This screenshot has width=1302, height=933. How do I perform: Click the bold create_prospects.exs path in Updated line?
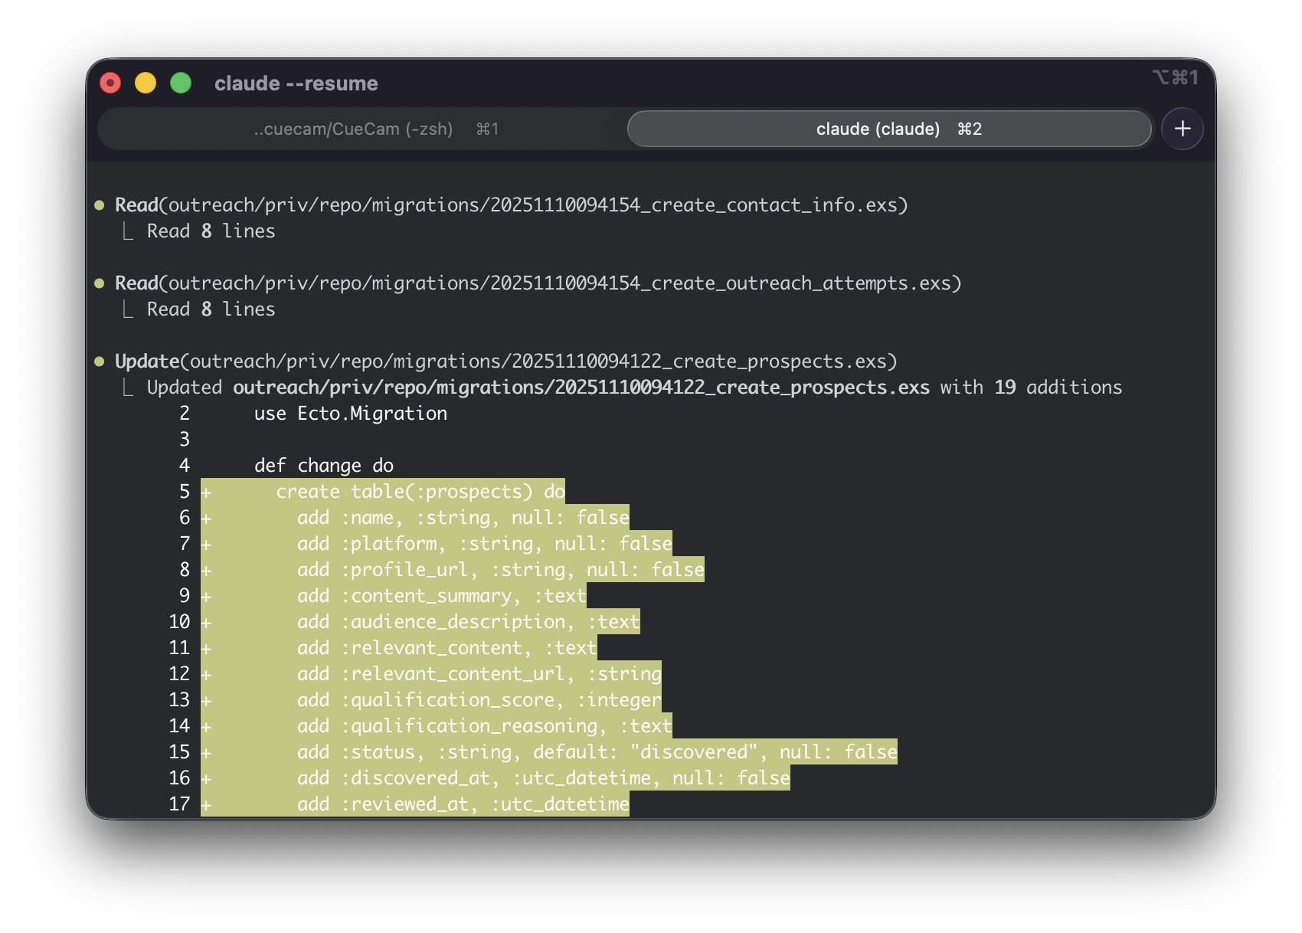coord(581,388)
